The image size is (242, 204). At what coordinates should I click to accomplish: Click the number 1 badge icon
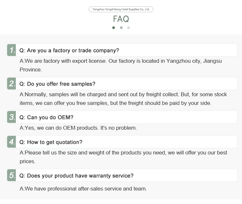[x=12, y=50]
